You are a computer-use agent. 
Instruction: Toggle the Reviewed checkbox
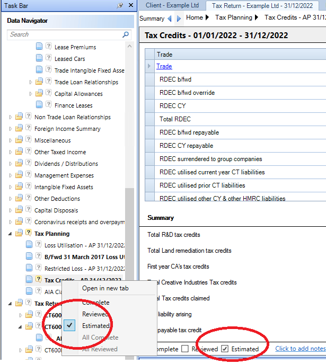185,349
